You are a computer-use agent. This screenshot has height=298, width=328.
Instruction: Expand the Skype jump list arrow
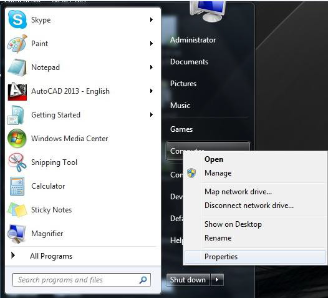coord(152,20)
